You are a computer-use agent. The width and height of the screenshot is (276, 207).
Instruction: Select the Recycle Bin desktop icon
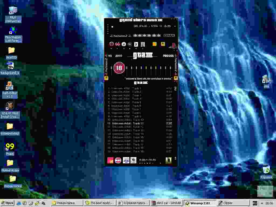pyautogui.click(x=266, y=172)
